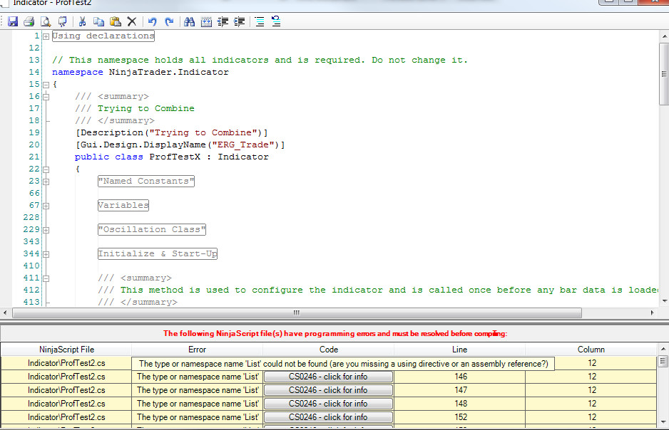
Task: Click the Print icon
Action: point(29,22)
